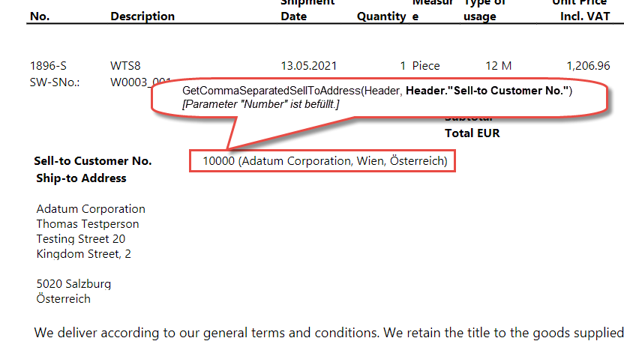Click the WTS8 description cell

tap(125, 66)
